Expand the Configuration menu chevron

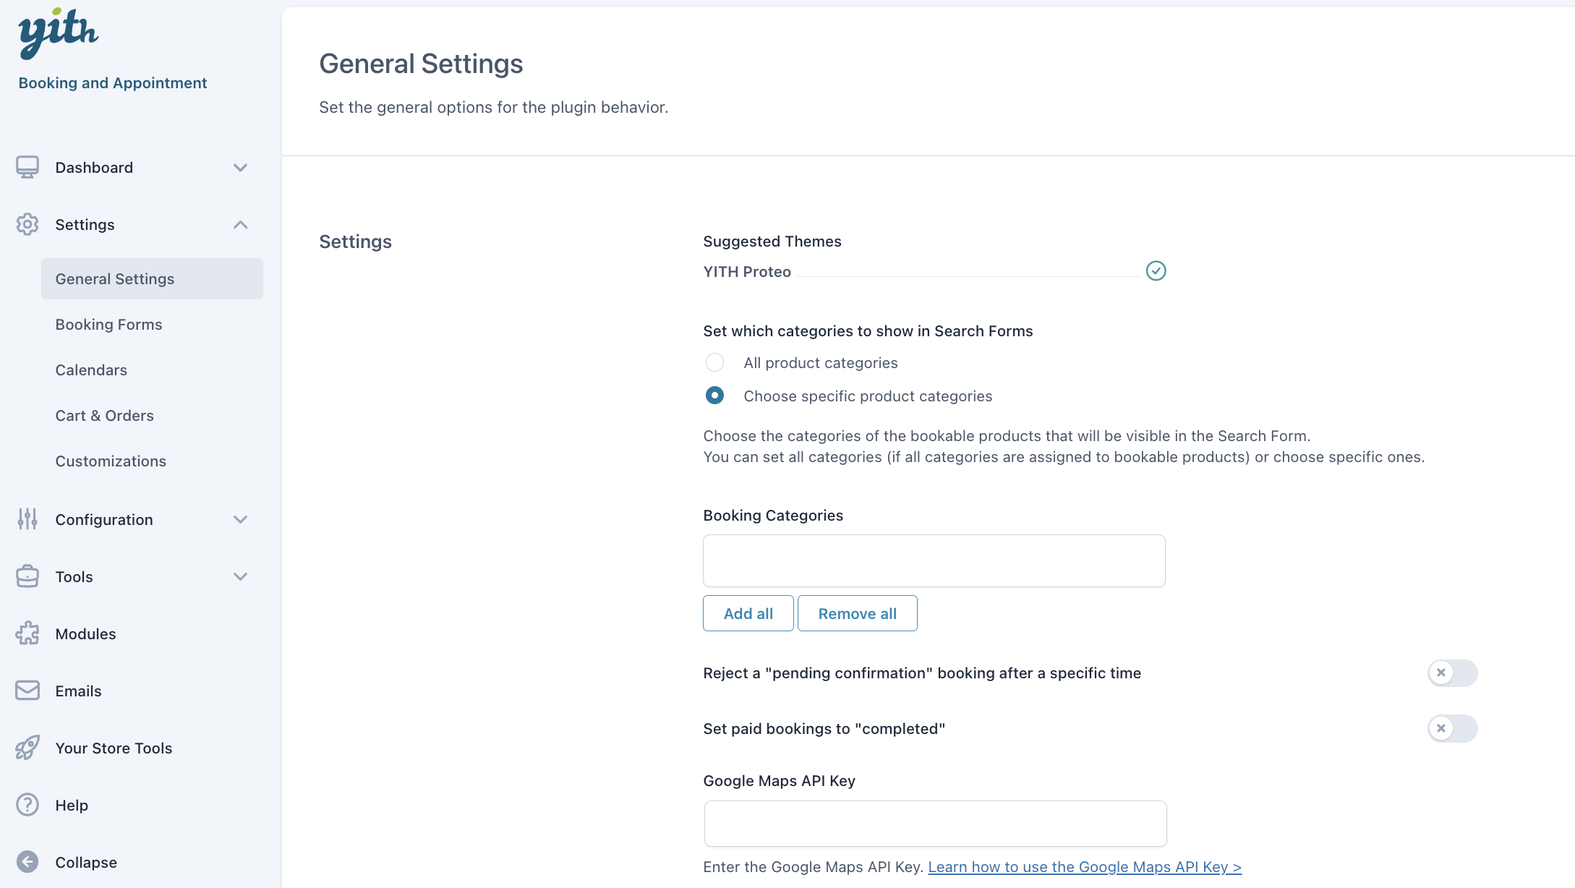241,519
